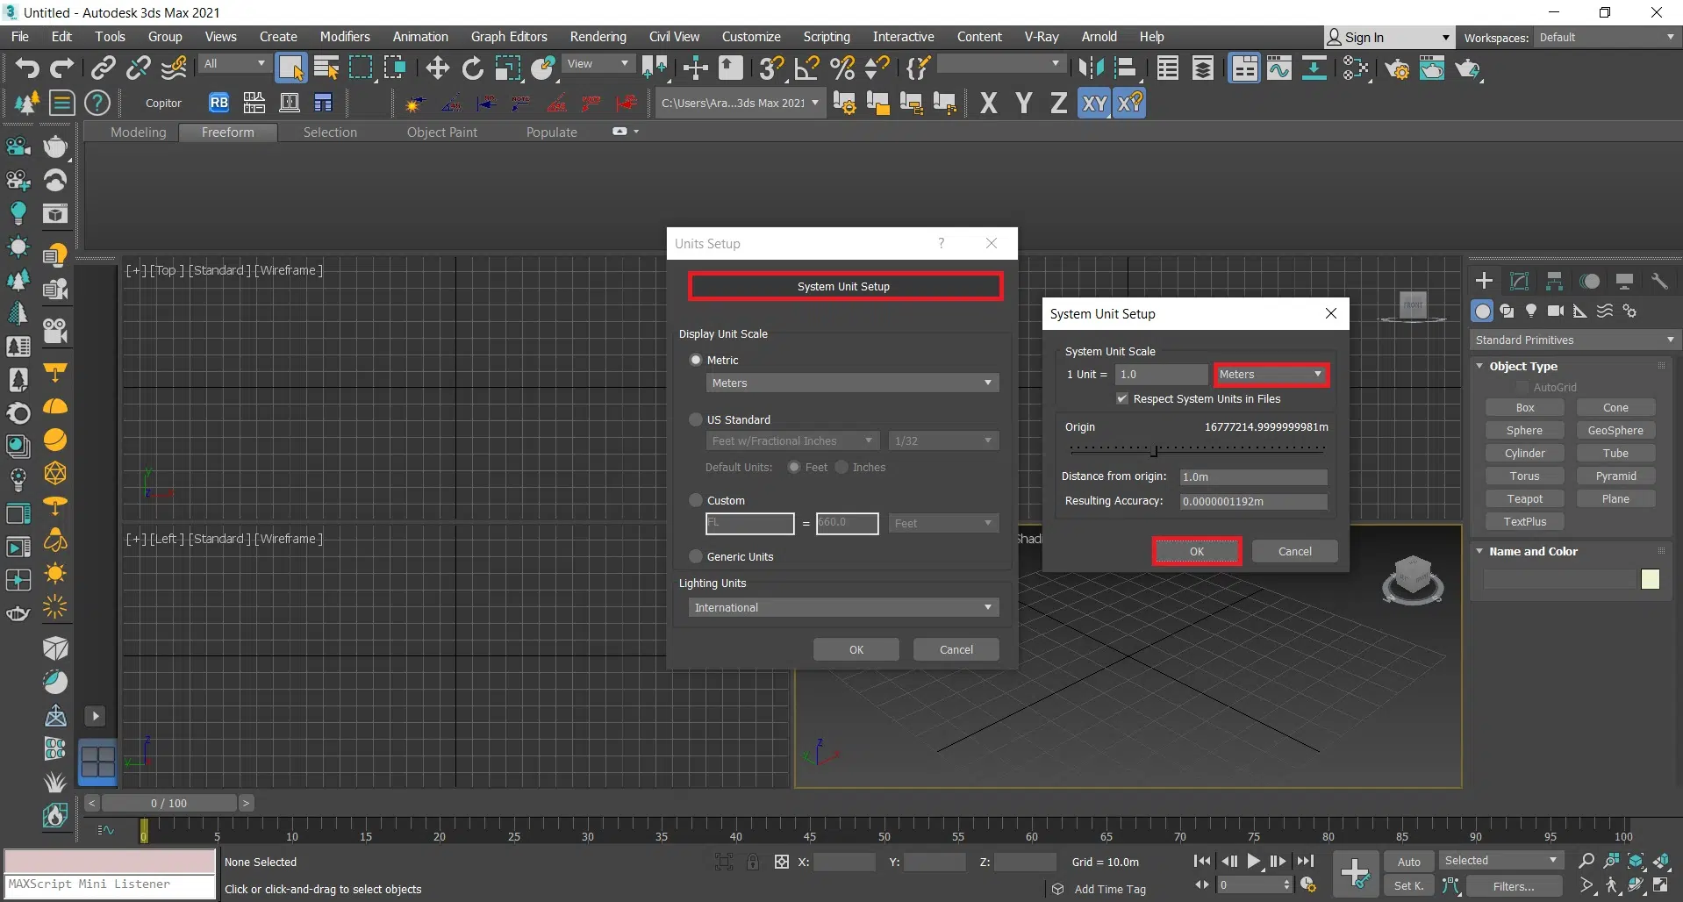Select the Generic Units radio button

coord(696,556)
